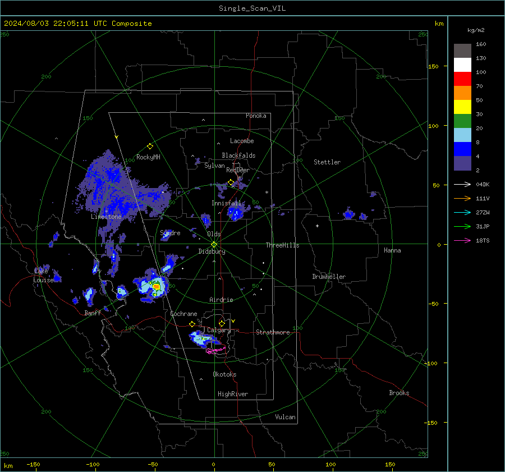Click the purple 2-4 legend color swatch
The height and width of the screenshot is (472, 505).
(x=462, y=163)
